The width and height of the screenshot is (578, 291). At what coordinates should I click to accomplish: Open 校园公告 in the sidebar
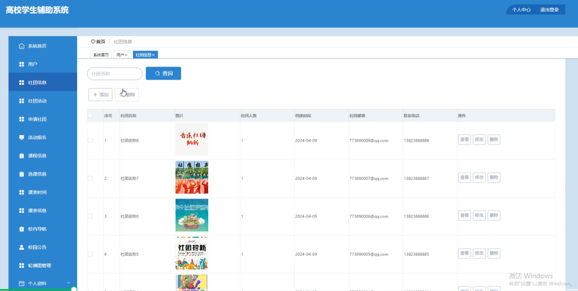pyautogui.click(x=43, y=247)
